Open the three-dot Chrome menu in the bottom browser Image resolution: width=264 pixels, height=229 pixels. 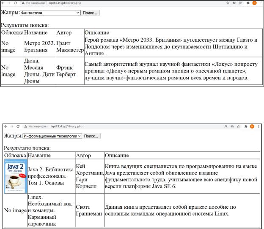[x=259, y=126]
